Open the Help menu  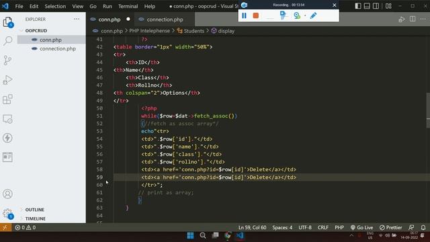[150, 6]
